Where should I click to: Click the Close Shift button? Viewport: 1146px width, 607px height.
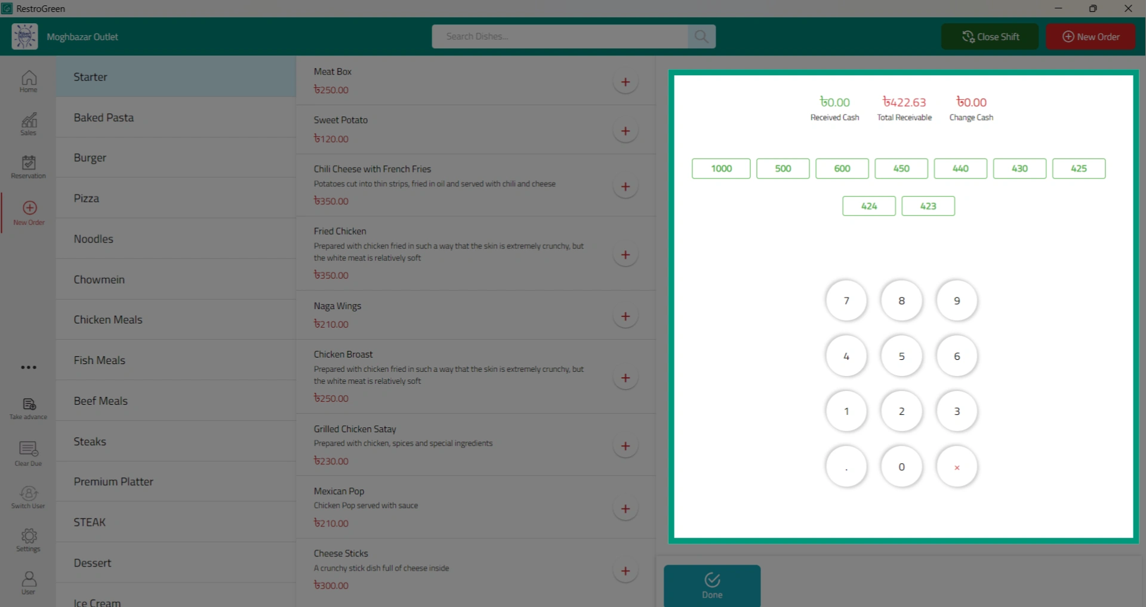coord(990,36)
